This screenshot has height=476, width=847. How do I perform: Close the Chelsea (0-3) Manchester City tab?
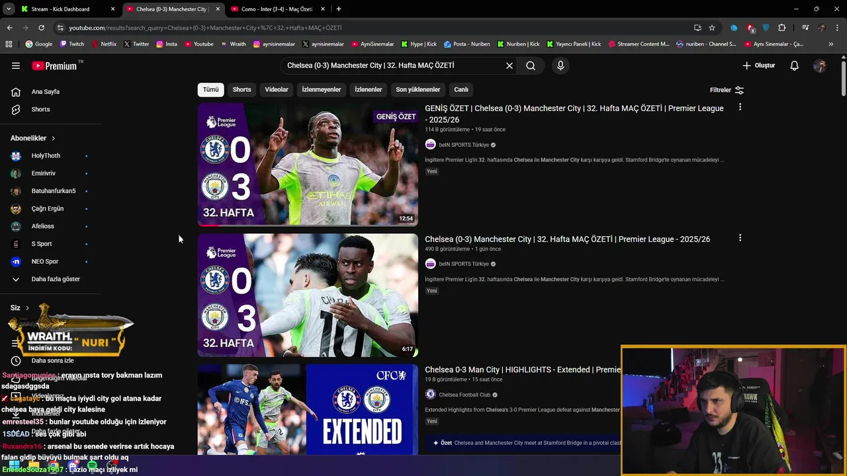[218, 9]
